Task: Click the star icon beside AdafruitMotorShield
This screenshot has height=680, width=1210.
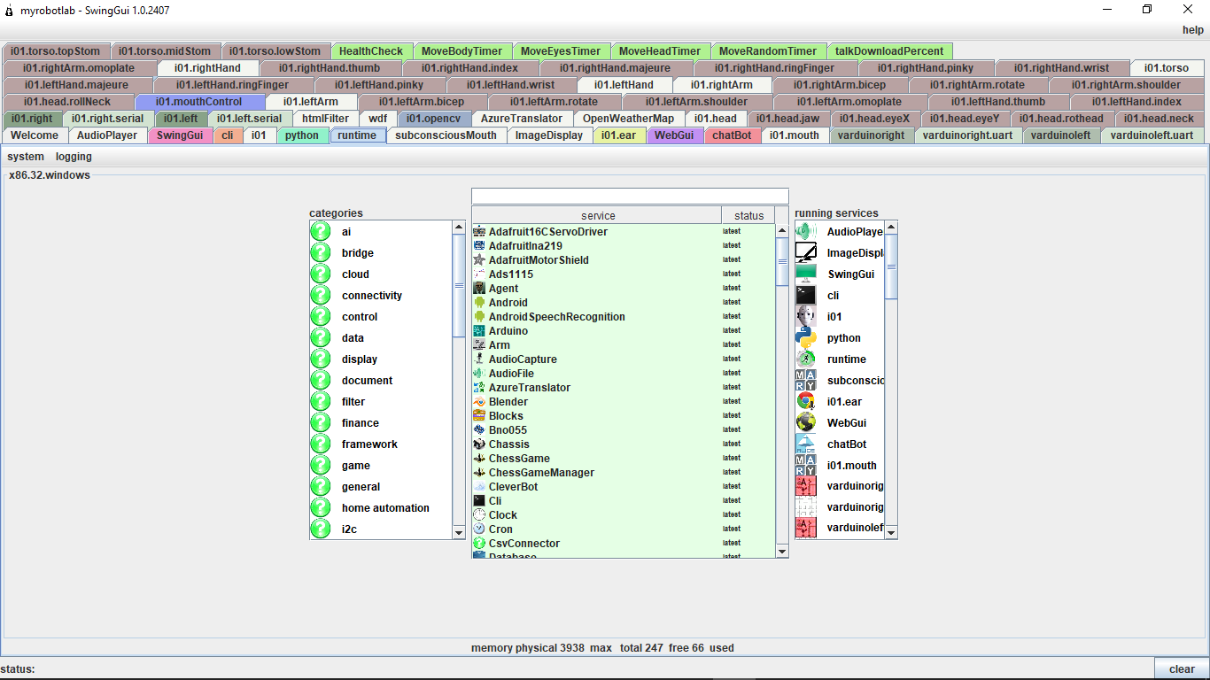Action: pyautogui.click(x=479, y=260)
